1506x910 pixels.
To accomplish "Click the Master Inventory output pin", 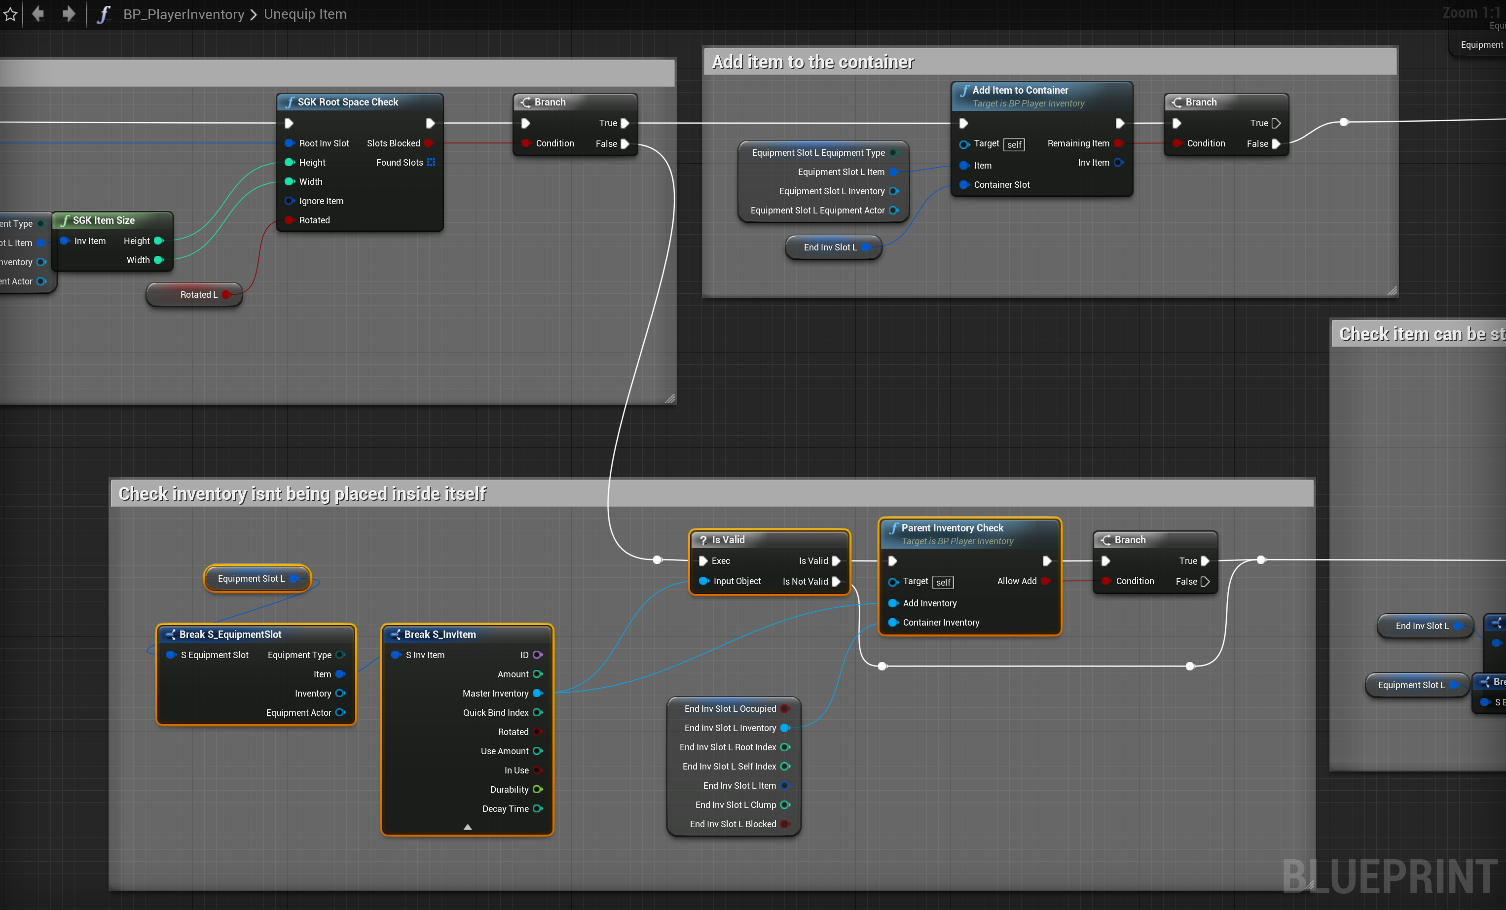I will point(537,693).
